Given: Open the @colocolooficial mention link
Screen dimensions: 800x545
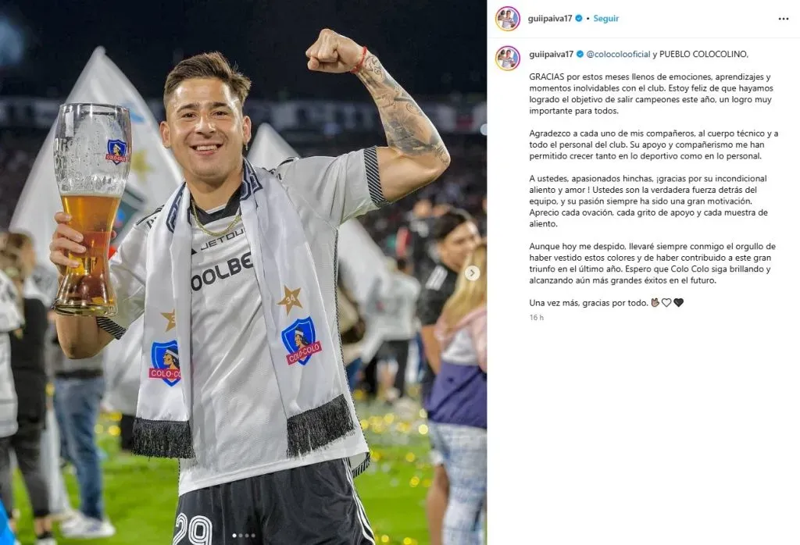Looking at the screenshot, I should point(618,54).
